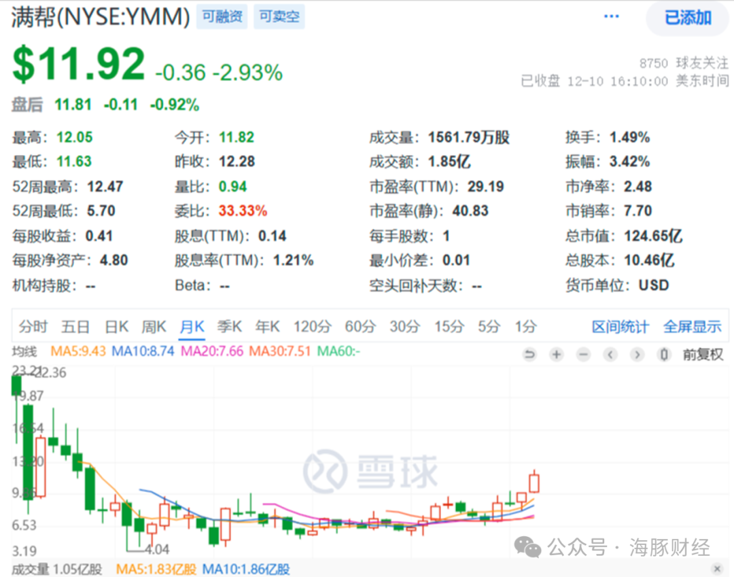Select the 日K tab
Viewport: 734px width, 577px height.
(x=117, y=326)
